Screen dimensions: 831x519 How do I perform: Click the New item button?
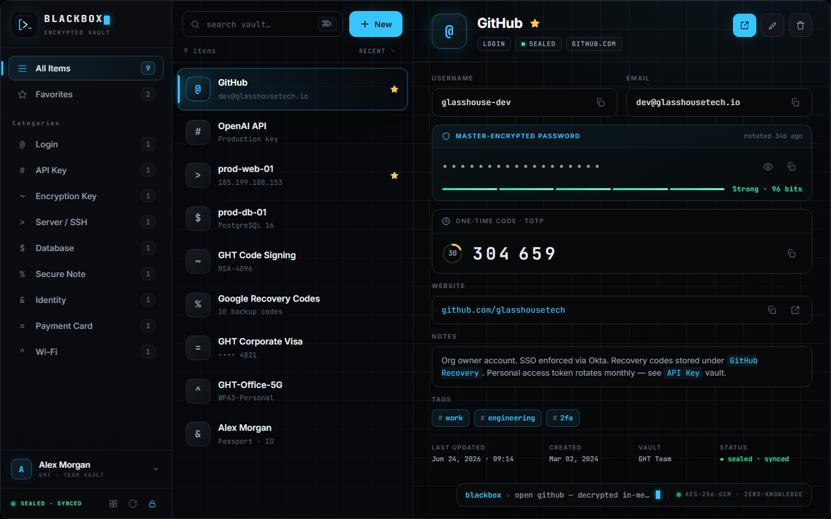coord(376,24)
